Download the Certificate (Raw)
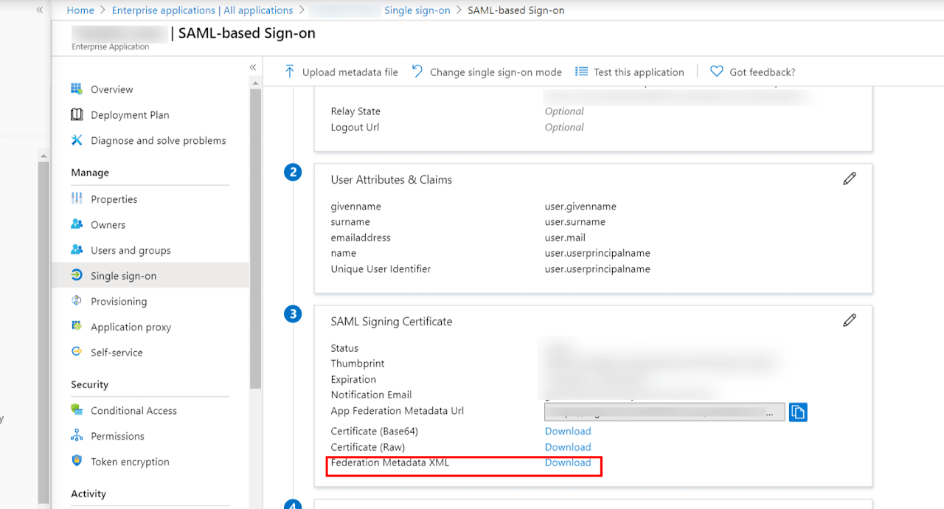This screenshot has height=509, width=944. coord(568,447)
